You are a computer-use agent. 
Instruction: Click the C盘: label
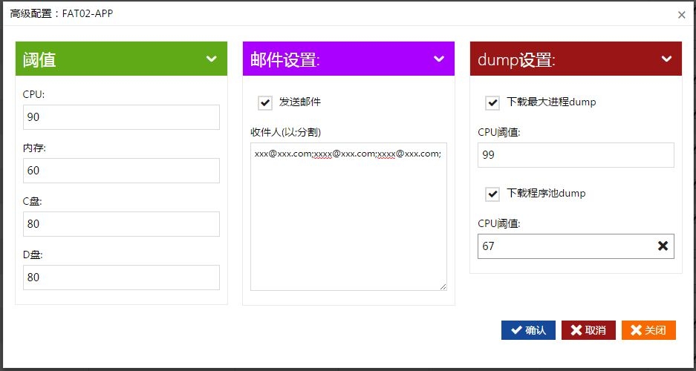click(33, 201)
